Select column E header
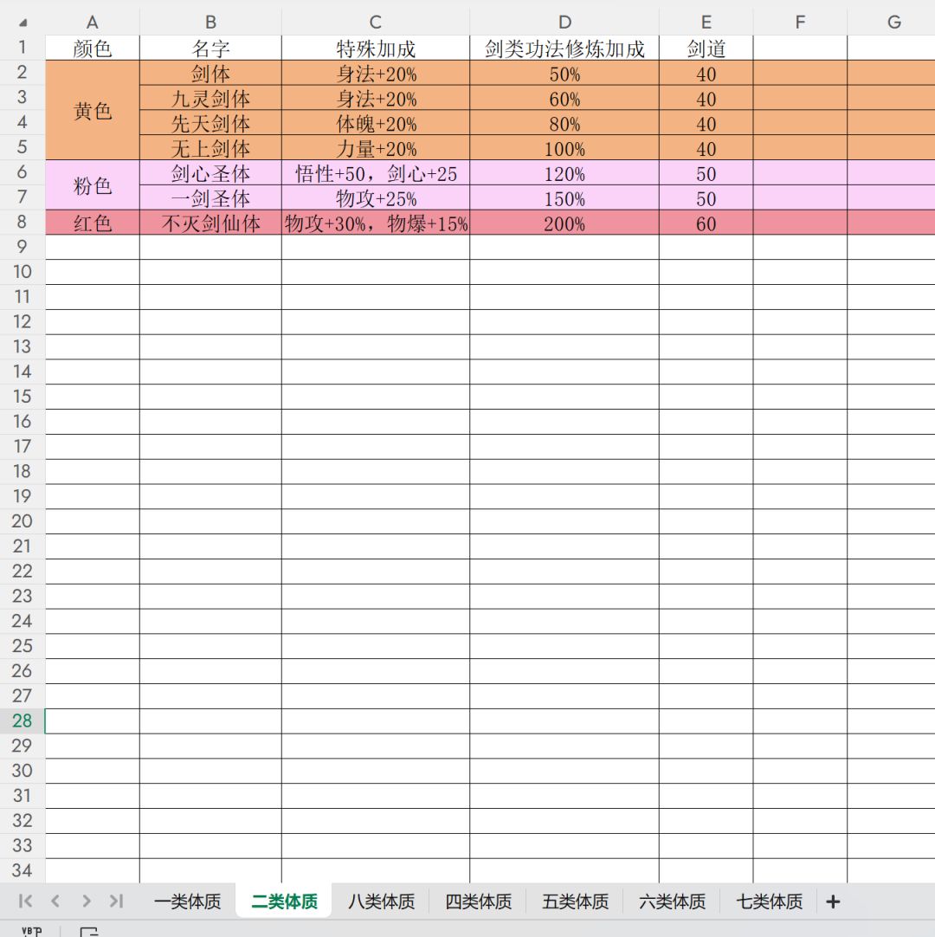 [x=706, y=23]
